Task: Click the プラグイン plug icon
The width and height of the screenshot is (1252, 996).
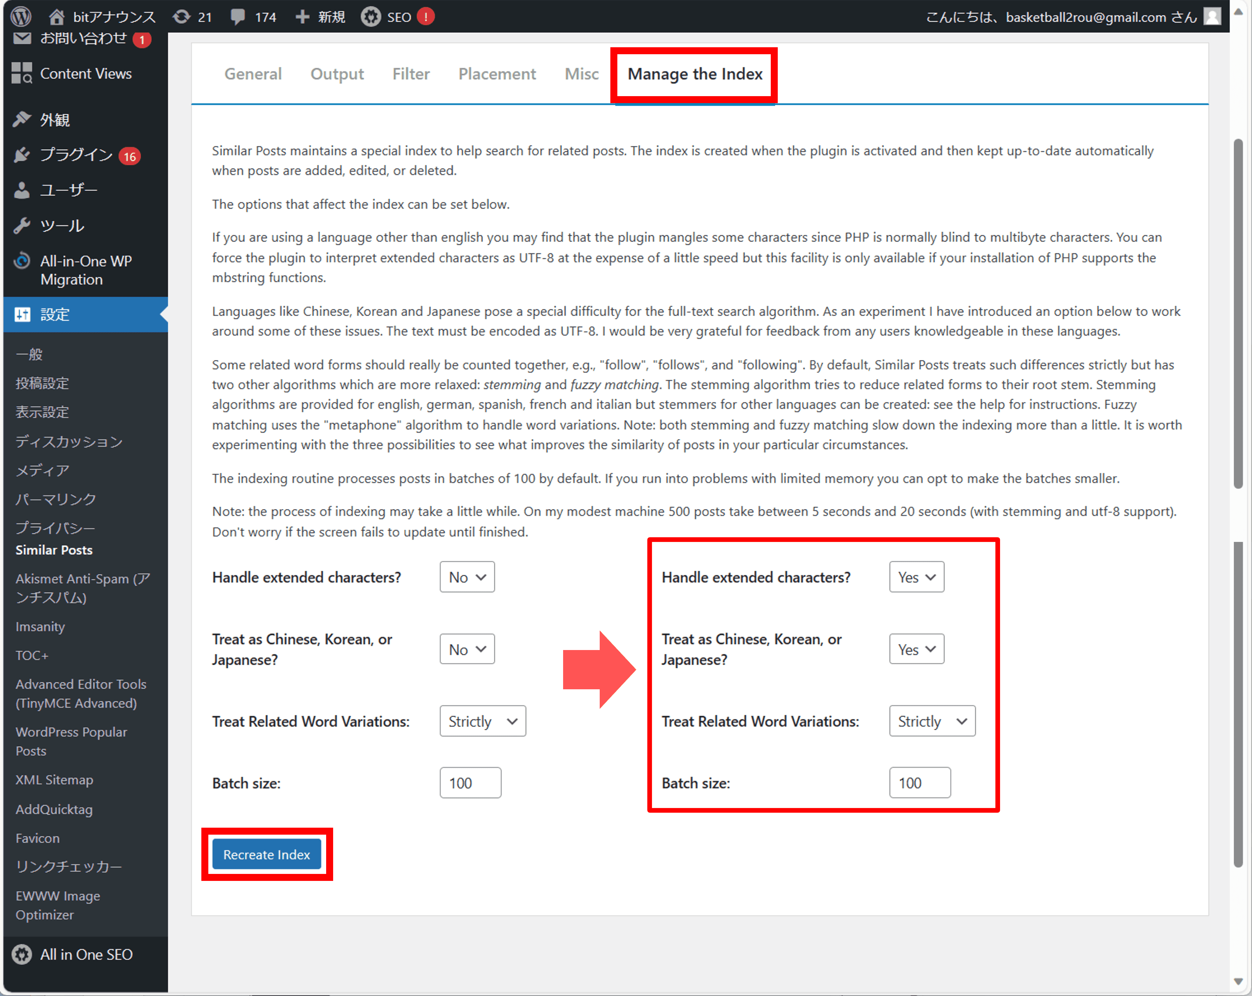Action: coord(22,155)
